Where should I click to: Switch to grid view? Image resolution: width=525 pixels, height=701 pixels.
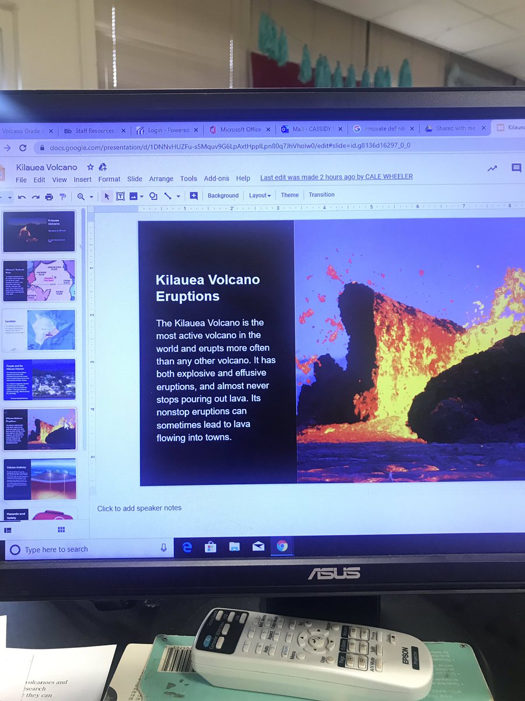61,529
